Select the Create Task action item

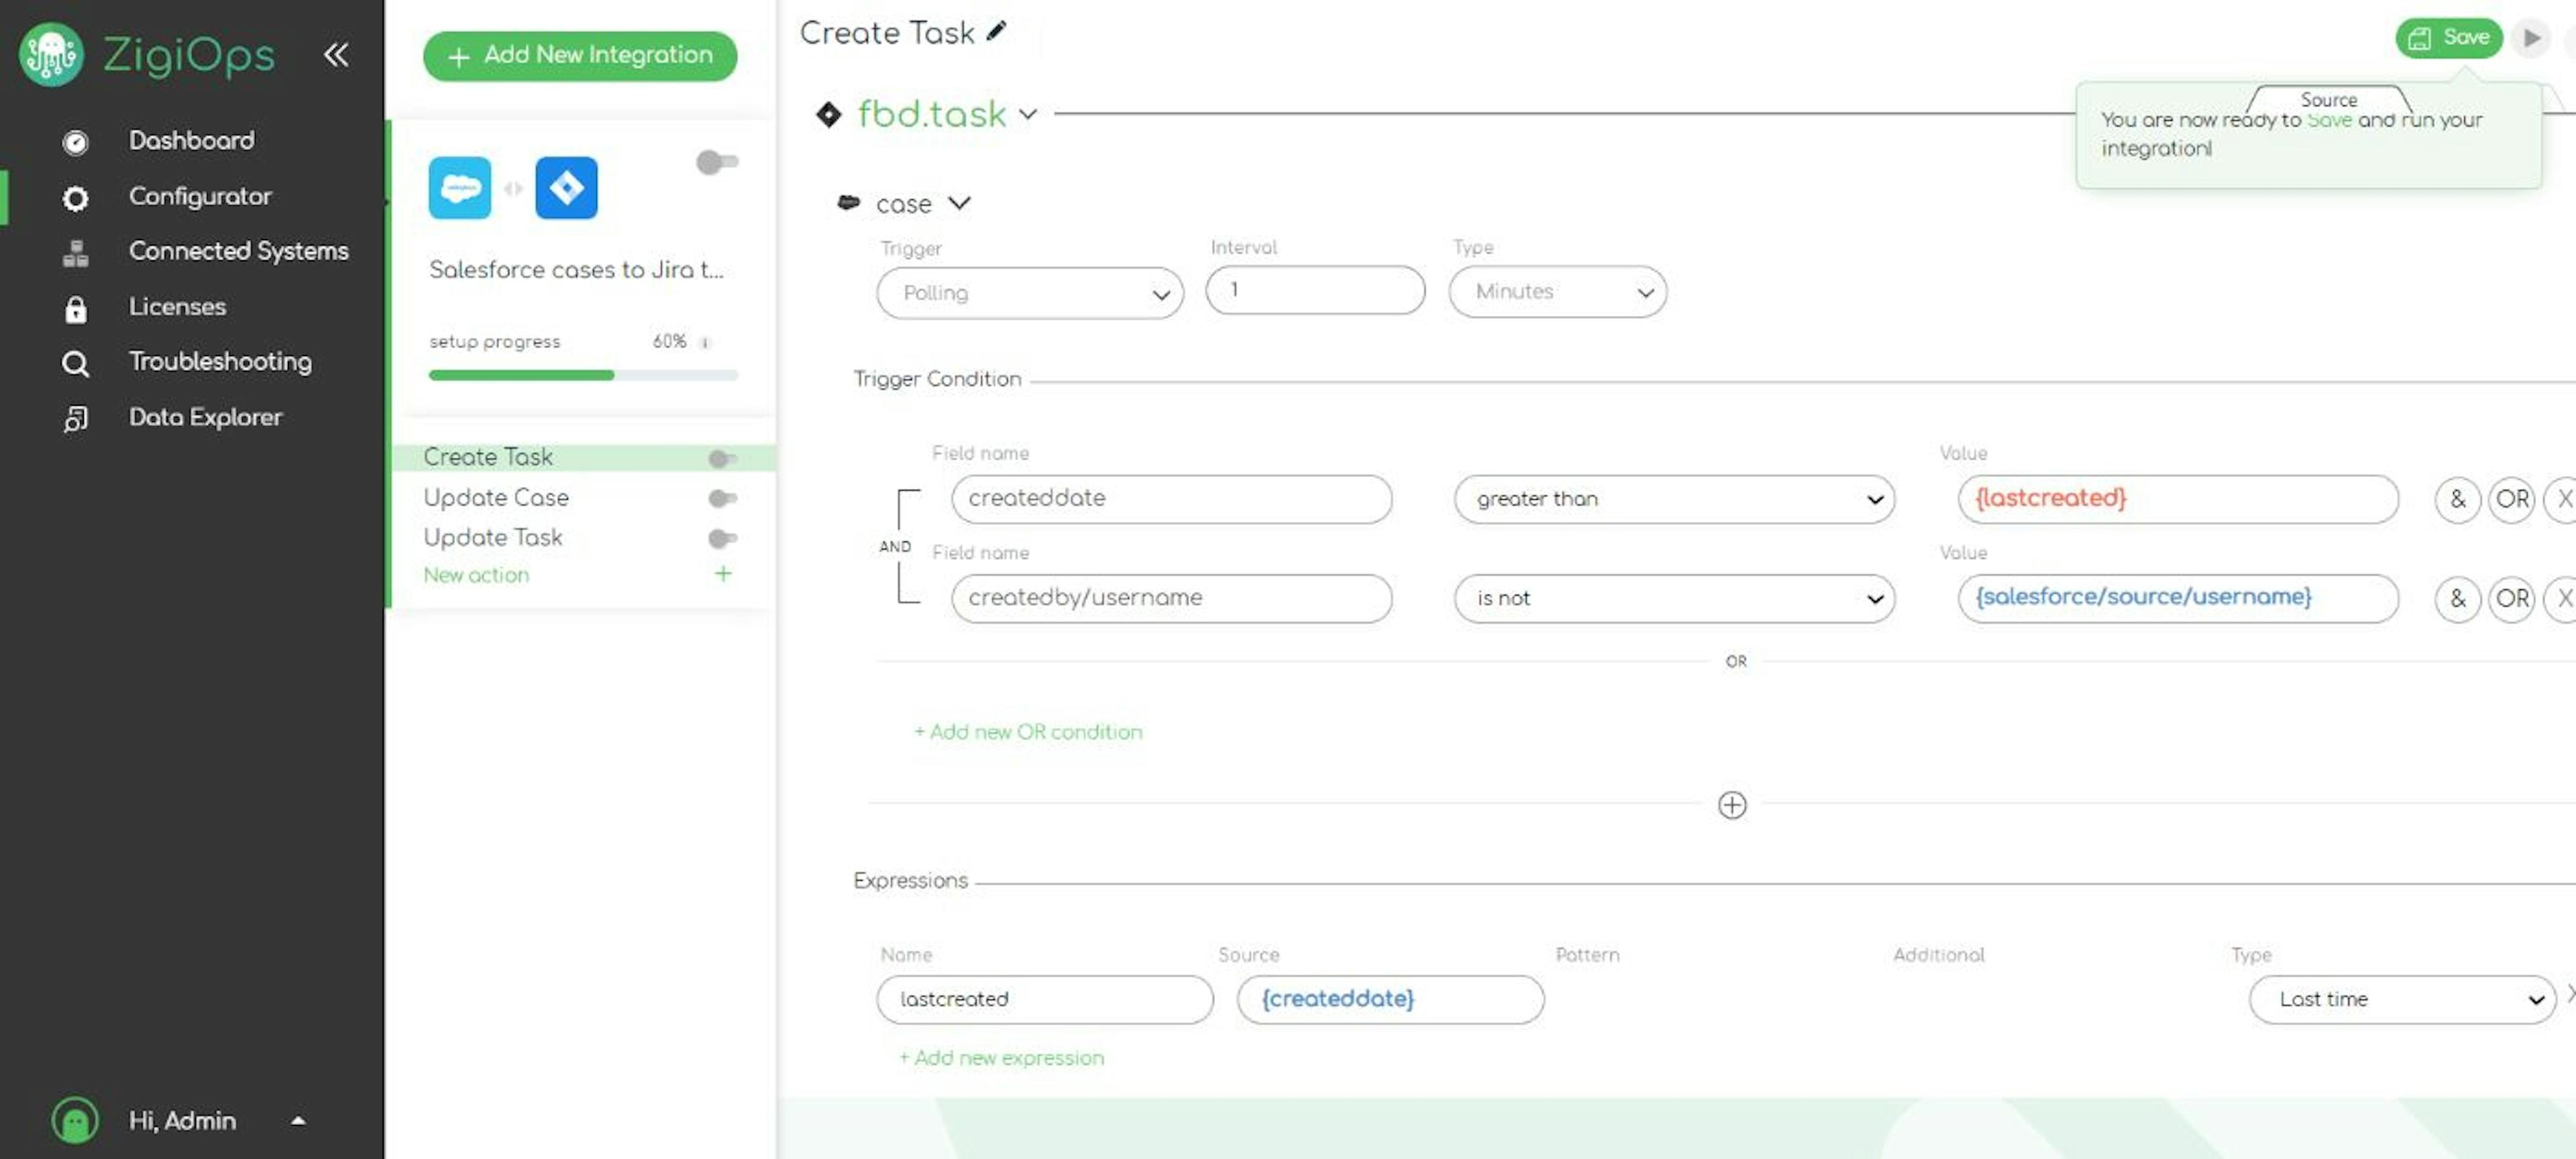tap(486, 455)
